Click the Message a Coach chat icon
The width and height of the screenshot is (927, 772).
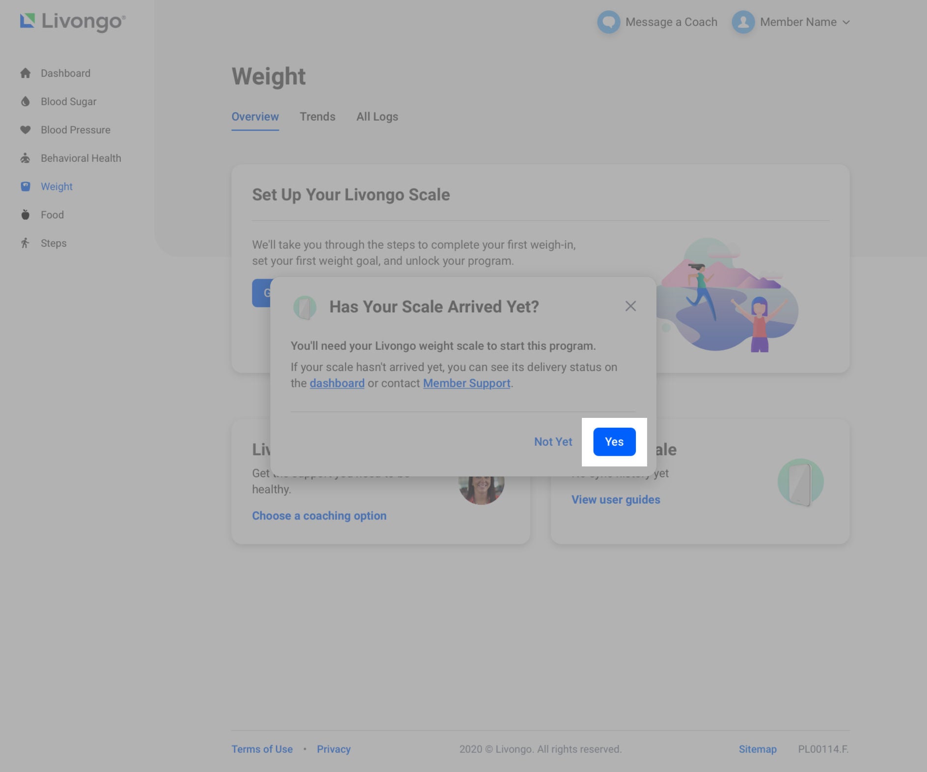pos(608,22)
